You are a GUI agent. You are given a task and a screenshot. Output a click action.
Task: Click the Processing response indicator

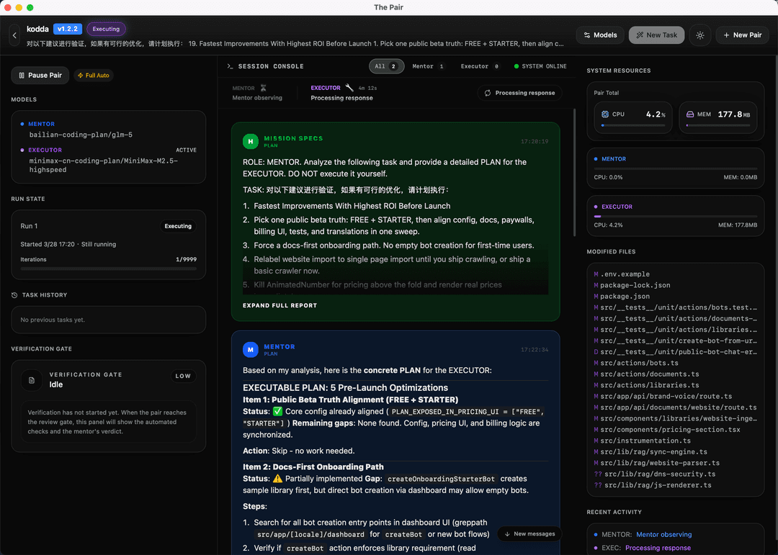pos(519,93)
